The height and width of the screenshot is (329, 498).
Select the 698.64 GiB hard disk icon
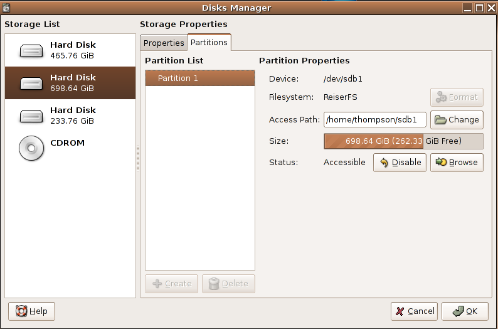coord(31,84)
